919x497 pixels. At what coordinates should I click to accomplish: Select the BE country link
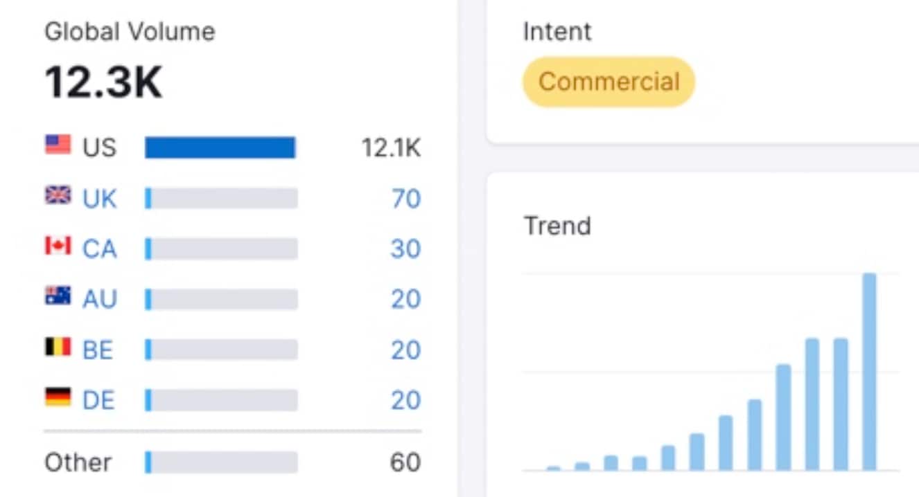tap(98, 350)
